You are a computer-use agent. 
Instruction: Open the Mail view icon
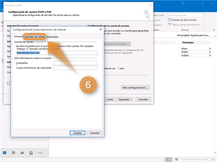[5, 153]
